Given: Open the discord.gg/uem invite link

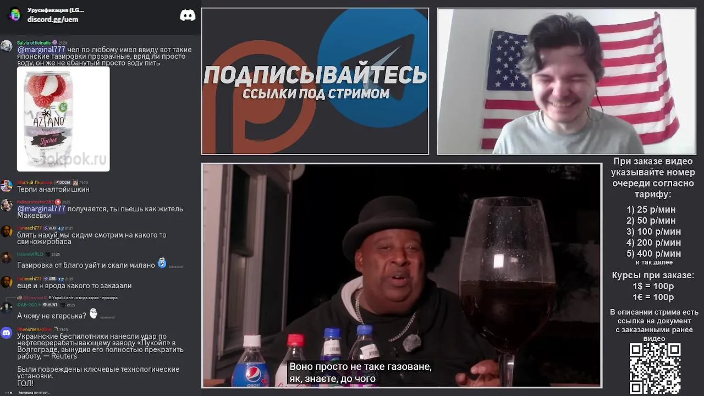Looking at the screenshot, I should 53,19.
